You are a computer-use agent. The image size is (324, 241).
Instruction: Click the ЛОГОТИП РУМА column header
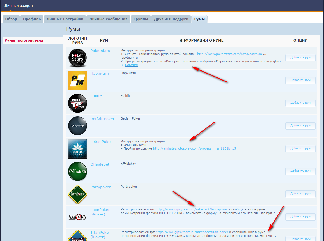(77, 40)
